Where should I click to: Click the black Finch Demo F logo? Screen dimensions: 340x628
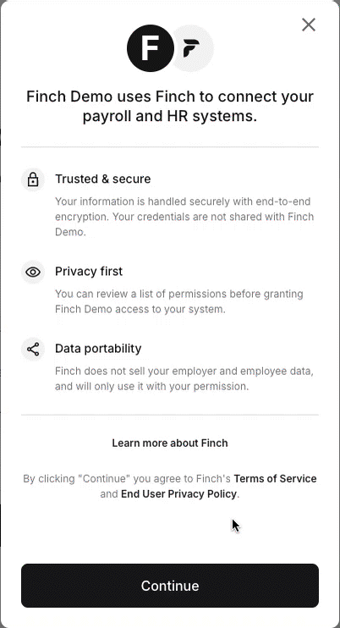pyautogui.click(x=151, y=48)
